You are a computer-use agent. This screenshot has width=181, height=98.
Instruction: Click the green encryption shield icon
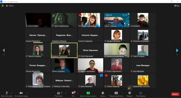click(3, 6)
